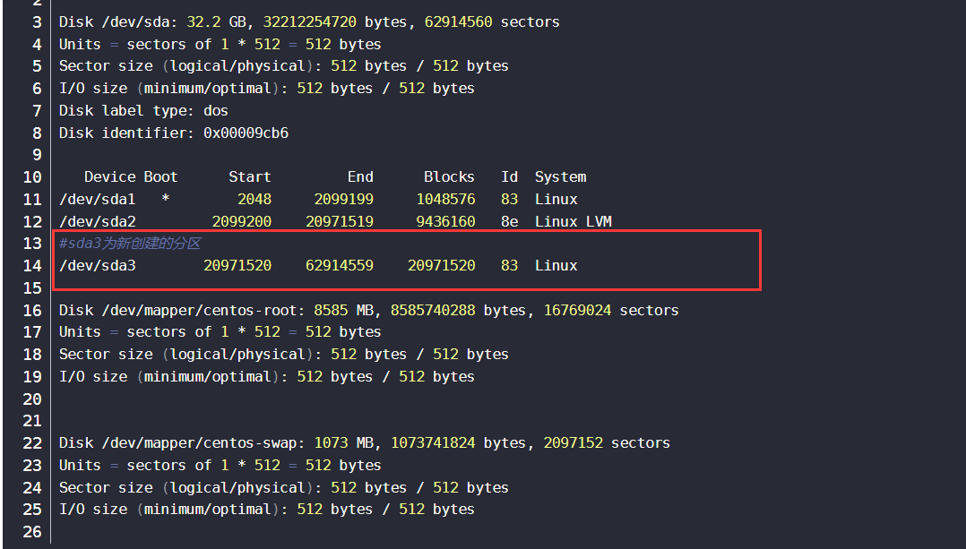The height and width of the screenshot is (549, 966).
Task: Click line number 10 in the gutter
Action: click(32, 176)
